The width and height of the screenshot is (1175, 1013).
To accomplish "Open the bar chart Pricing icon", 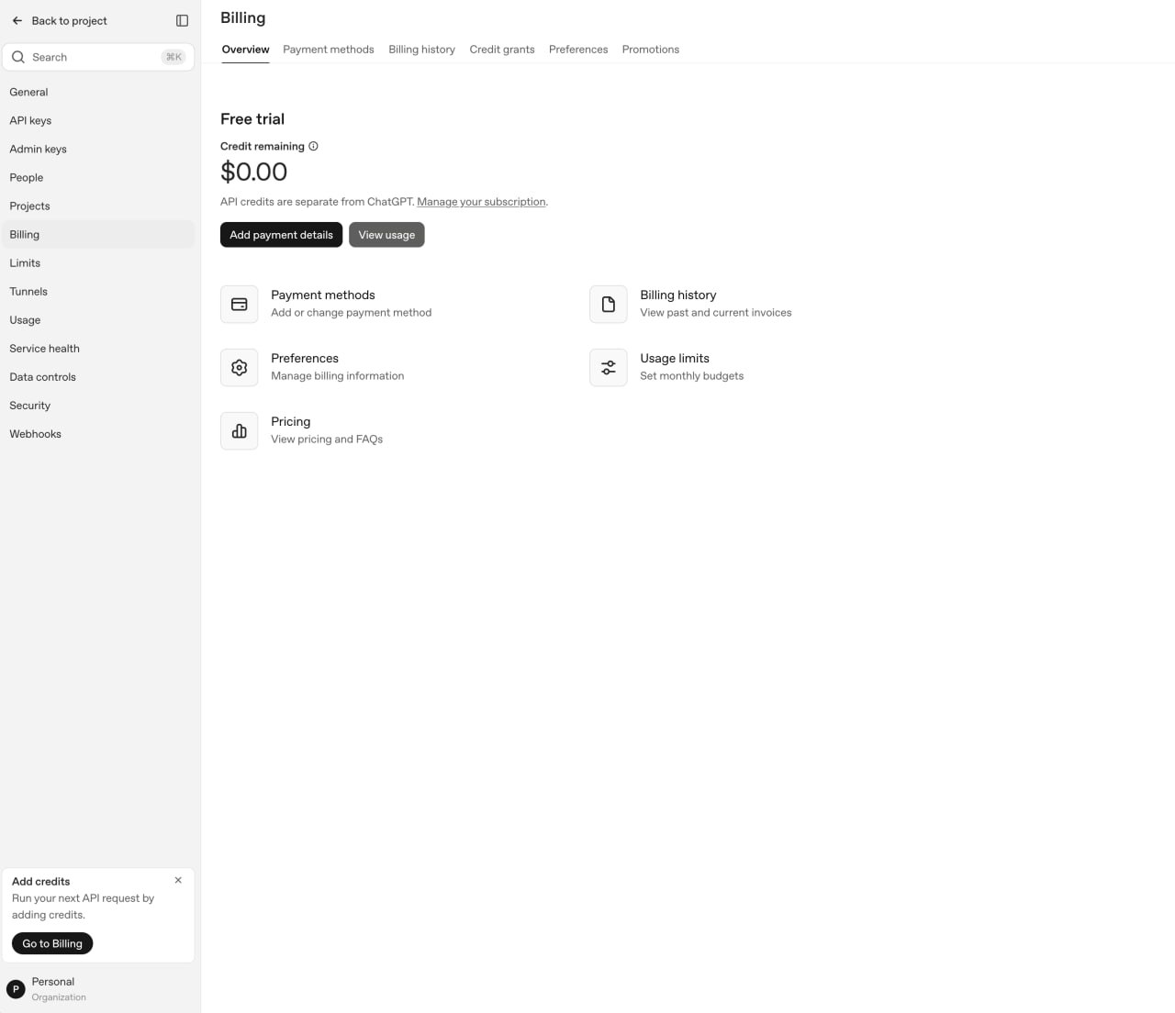I will pyautogui.click(x=240, y=431).
